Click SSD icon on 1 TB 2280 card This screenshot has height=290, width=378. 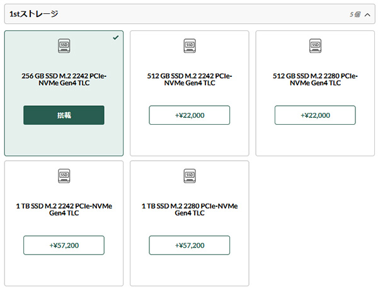(190, 176)
